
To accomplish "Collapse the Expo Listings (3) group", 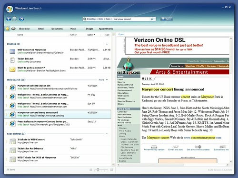I will [x=107, y=134].
